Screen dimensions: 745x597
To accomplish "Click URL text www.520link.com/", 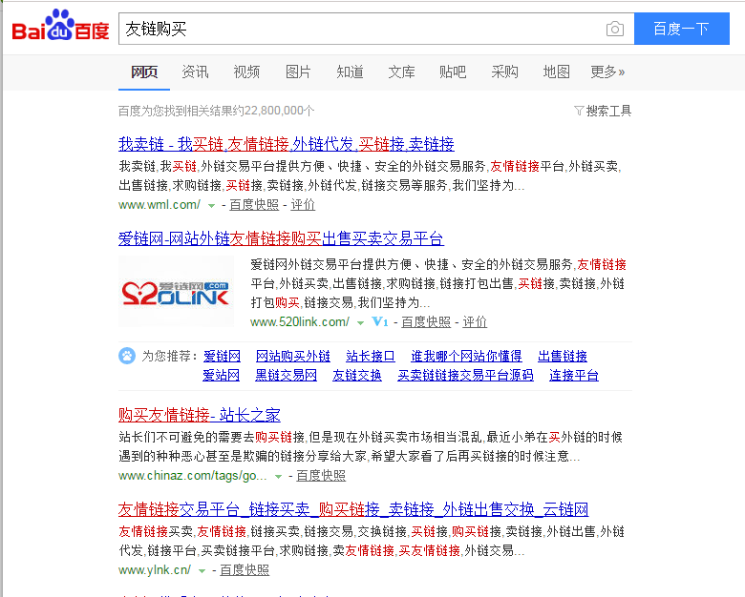I will [300, 321].
